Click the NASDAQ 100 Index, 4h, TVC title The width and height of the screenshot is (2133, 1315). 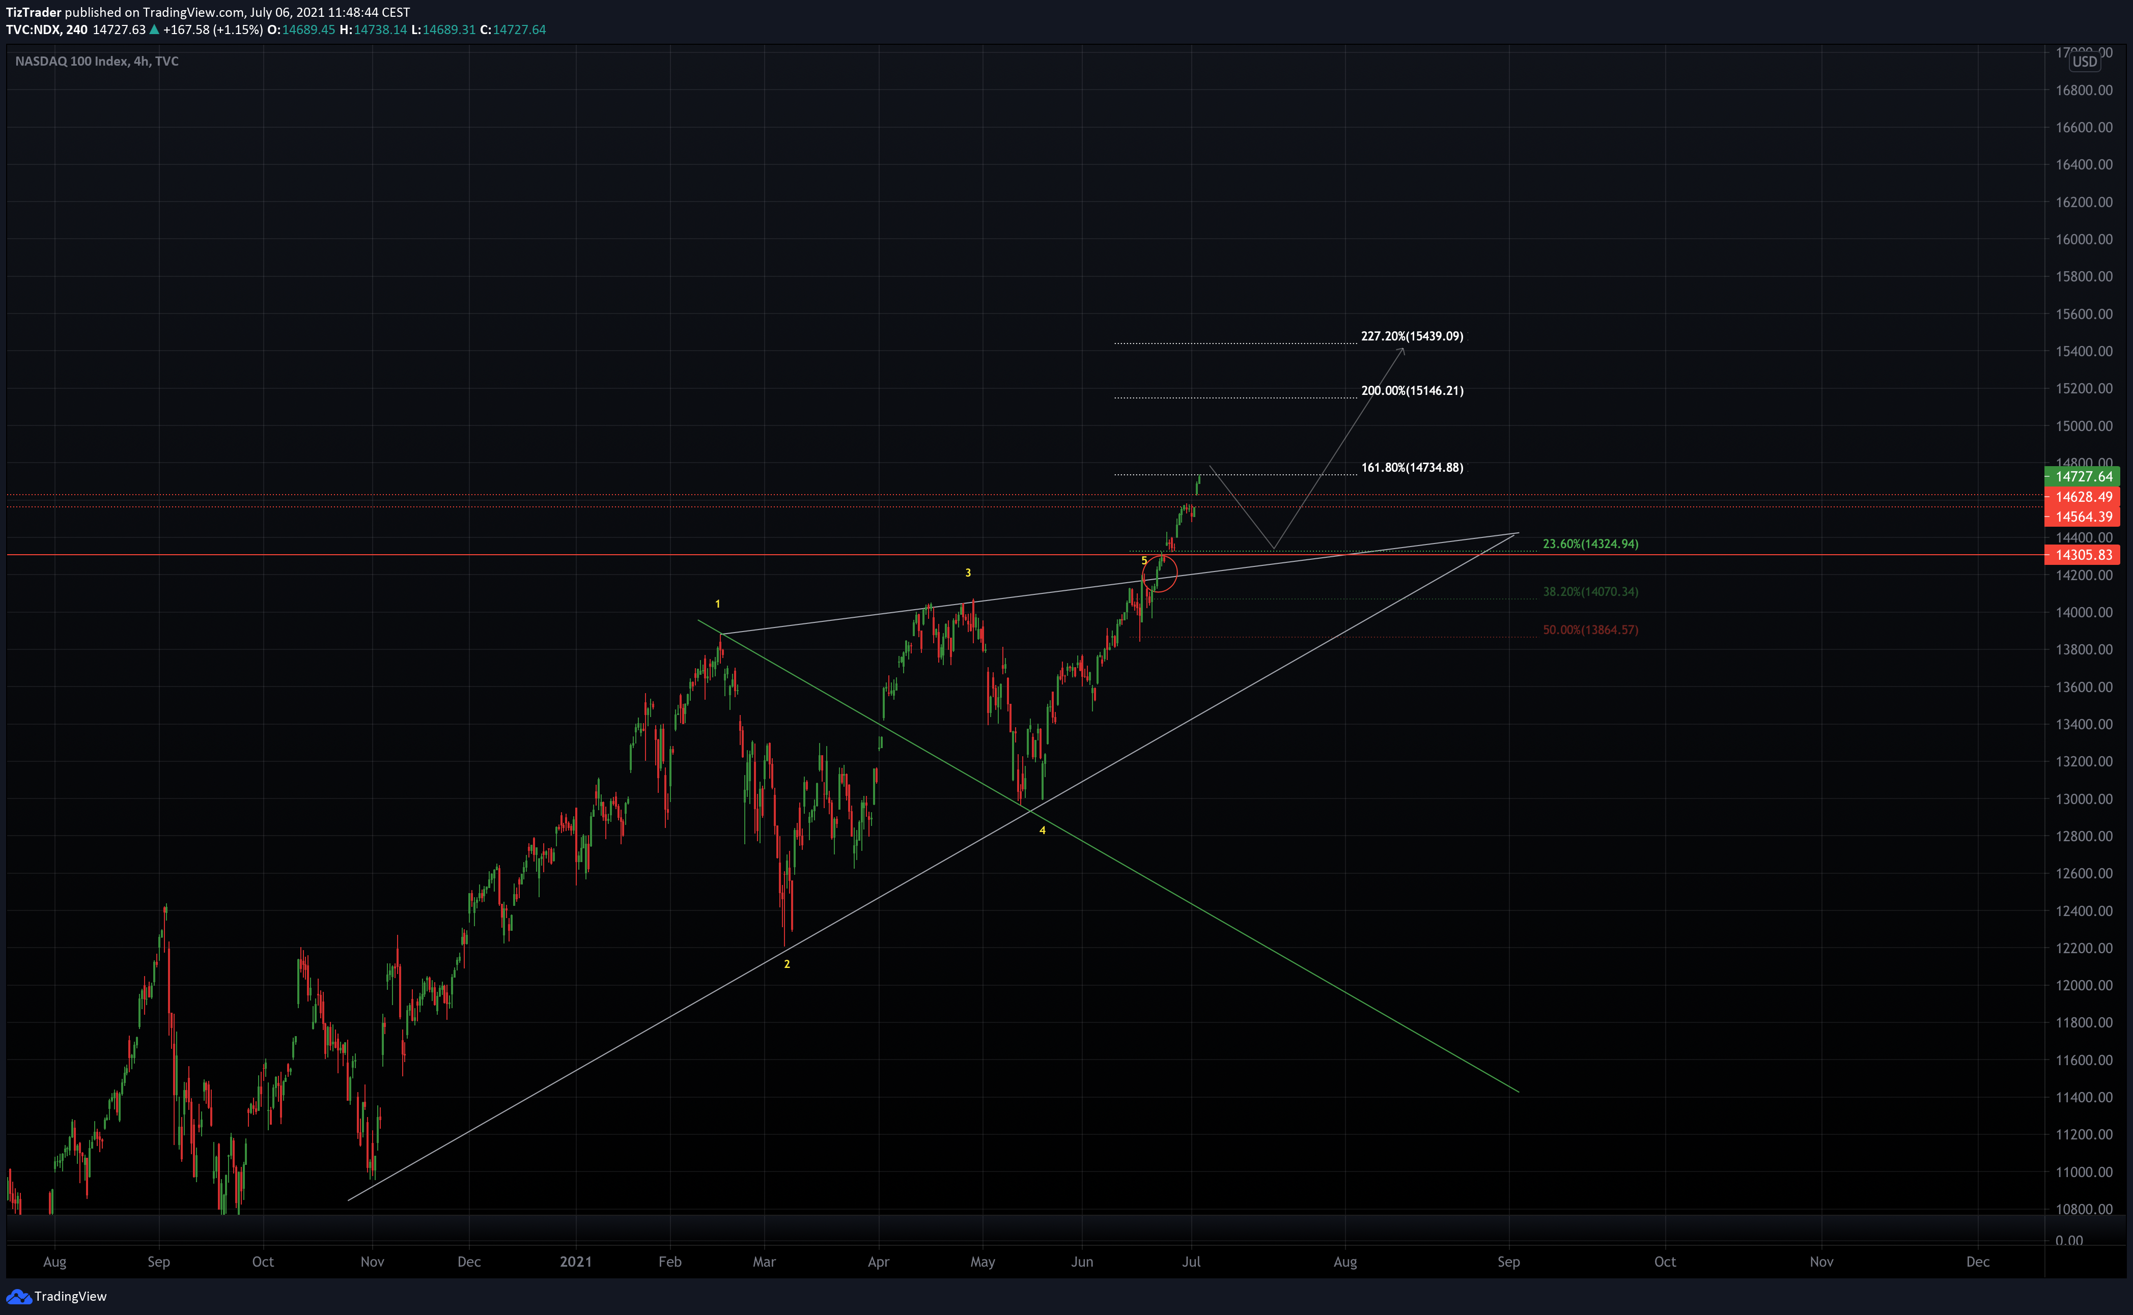point(97,61)
